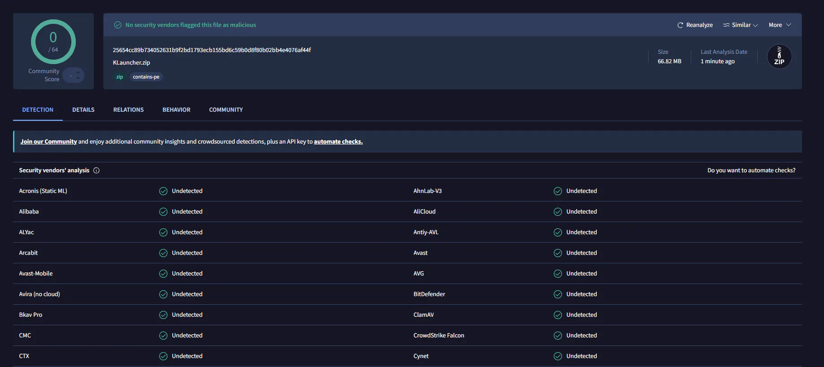
Task: Click the file name KLauncher.zip
Action: [x=131, y=63]
